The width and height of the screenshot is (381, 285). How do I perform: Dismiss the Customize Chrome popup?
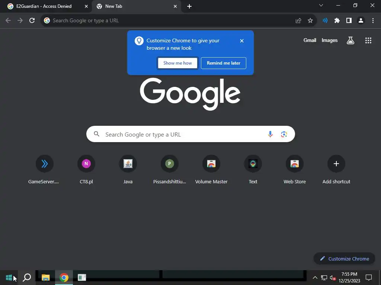point(242,41)
